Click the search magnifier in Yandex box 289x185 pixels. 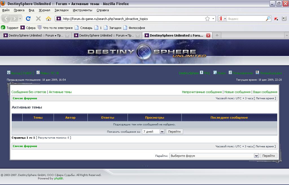pyautogui.click(x=268, y=19)
